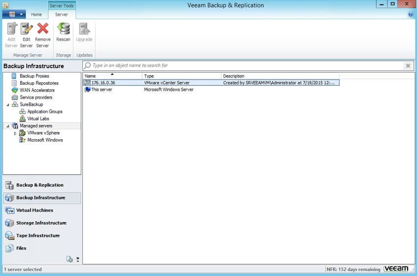Open the Help question mark icon

410,14
